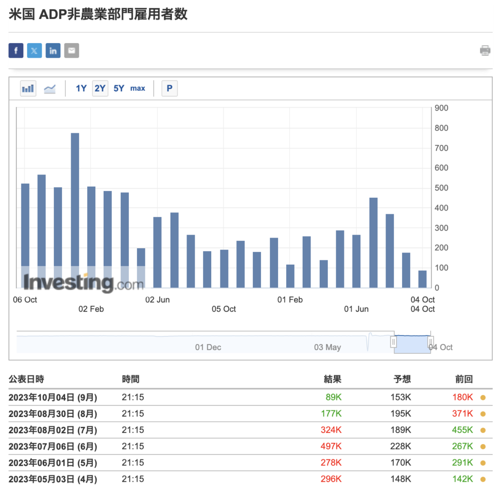Click 2023年10月04日 (9月) release date
The image size is (496, 492).
point(53,397)
